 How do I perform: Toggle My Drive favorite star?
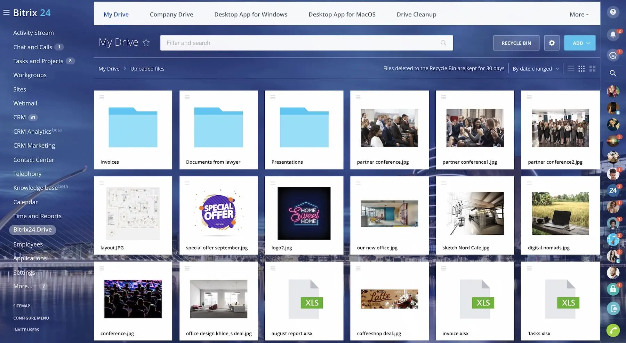146,43
